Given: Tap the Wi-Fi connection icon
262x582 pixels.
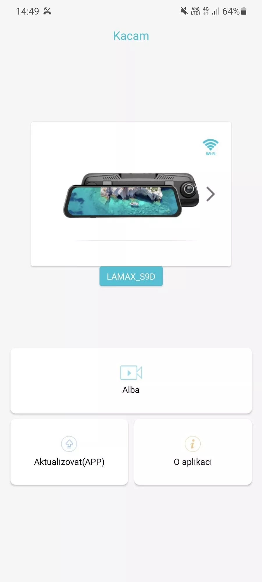Looking at the screenshot, I should click(210, 147).
